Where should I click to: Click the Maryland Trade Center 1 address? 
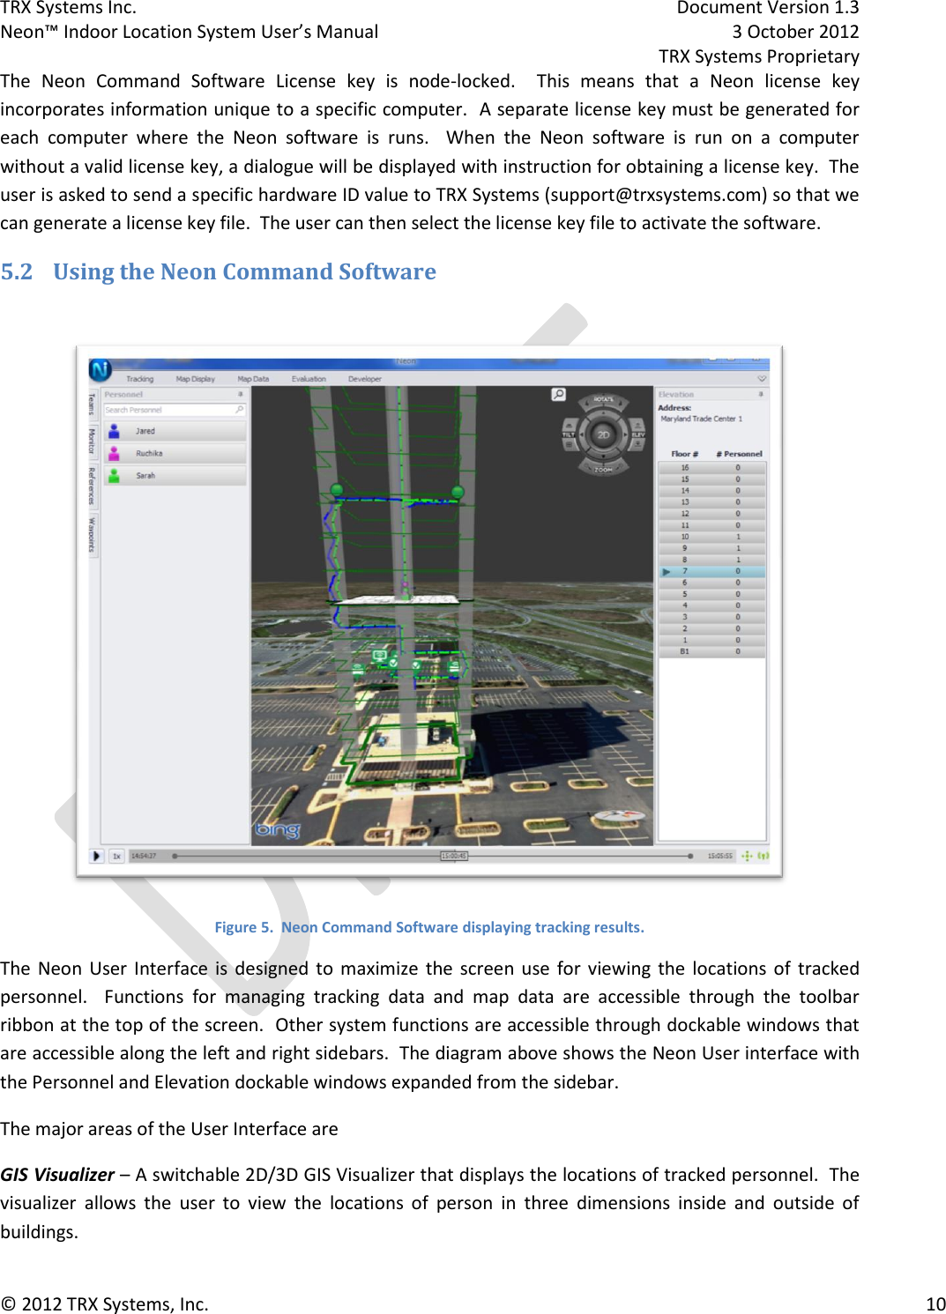(x=702, y=419)
